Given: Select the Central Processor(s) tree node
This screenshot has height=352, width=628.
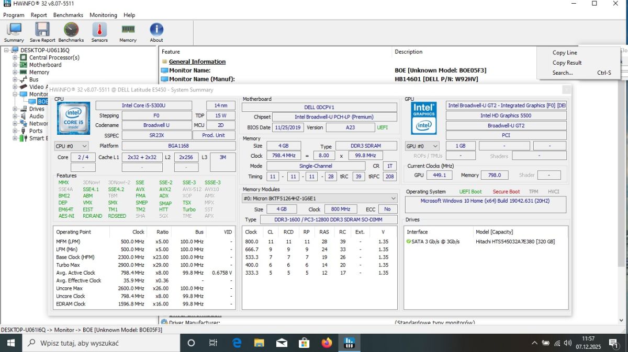Looking at the screenshot, I should (x=54, y=57).
